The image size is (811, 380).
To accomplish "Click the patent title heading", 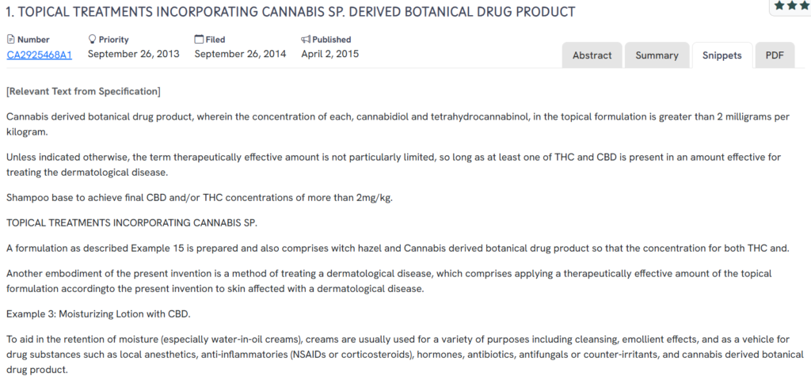I will coord(291,13).
